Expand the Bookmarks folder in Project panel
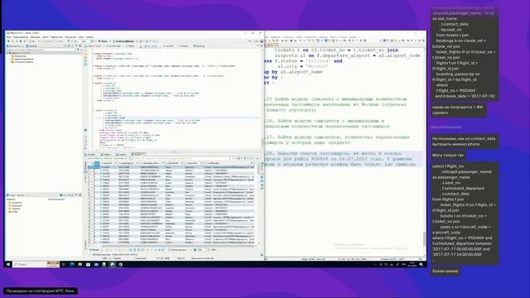 [7, 203]
